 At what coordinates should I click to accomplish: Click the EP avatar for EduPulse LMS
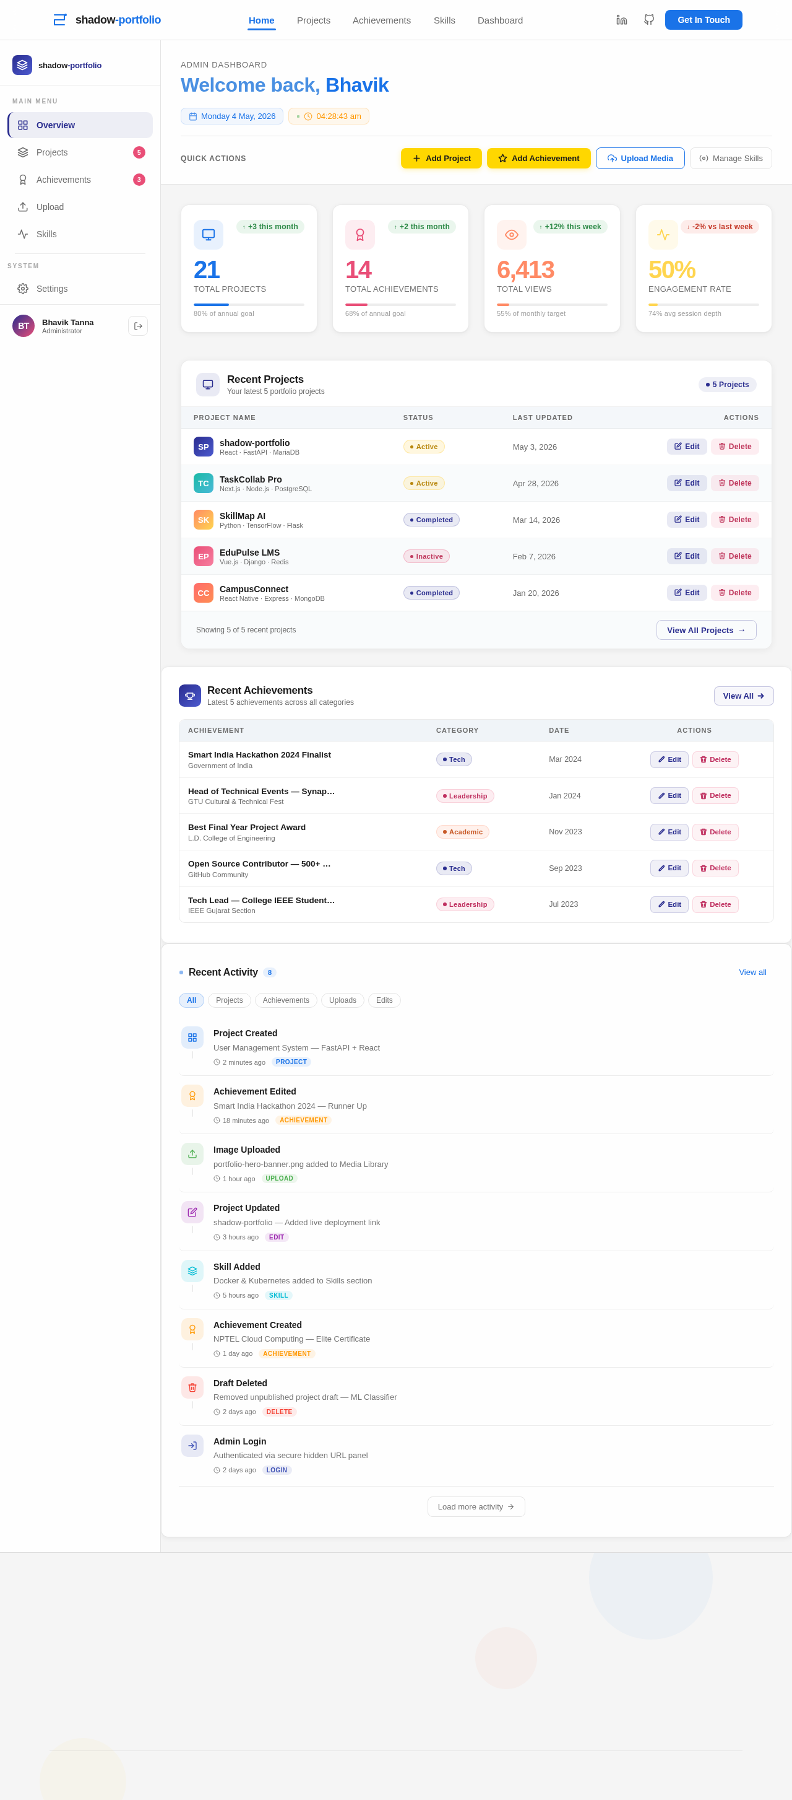click(204, 556)
